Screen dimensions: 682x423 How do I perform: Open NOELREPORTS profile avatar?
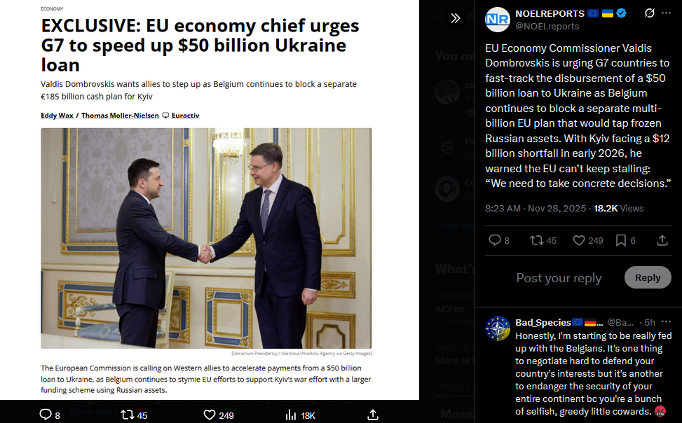tap(498, 20)
